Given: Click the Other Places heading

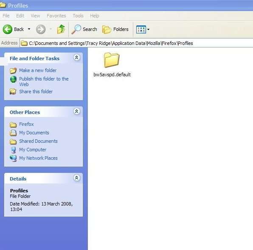Looking at the screenshot, I should pos(25,112).
